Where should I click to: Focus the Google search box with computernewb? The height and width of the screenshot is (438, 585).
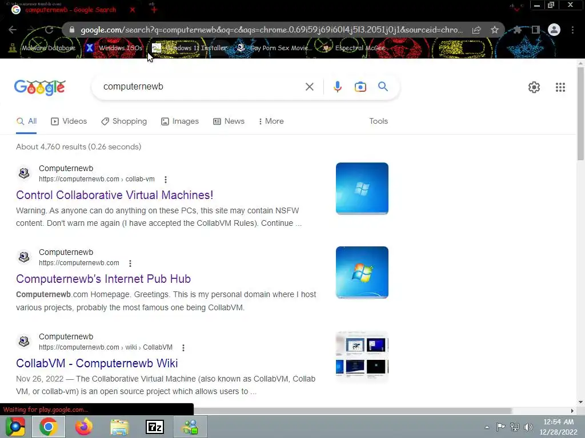click(198, 87)
